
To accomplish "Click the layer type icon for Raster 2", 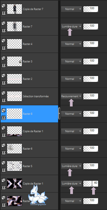I will [3, 75].
